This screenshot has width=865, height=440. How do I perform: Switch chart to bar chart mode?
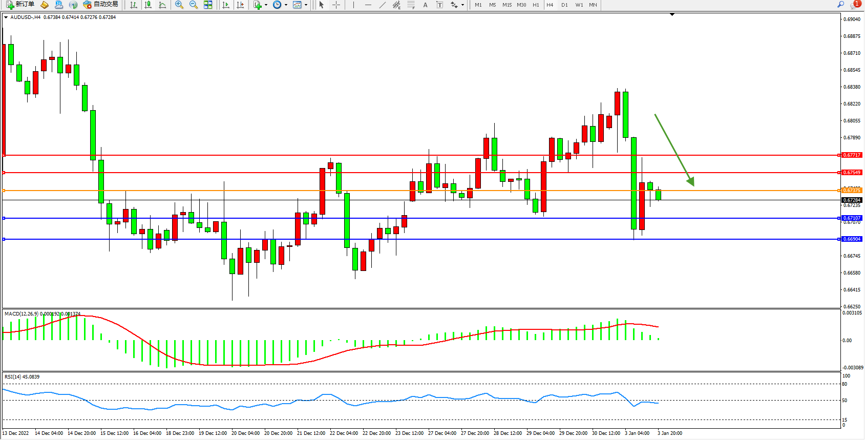tap(134, 5)
